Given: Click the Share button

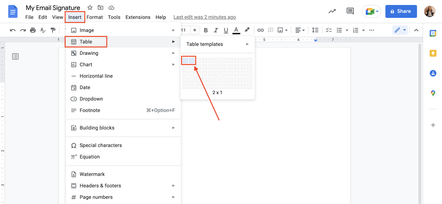Looking at the screenshot, I should tap(401, 11).
